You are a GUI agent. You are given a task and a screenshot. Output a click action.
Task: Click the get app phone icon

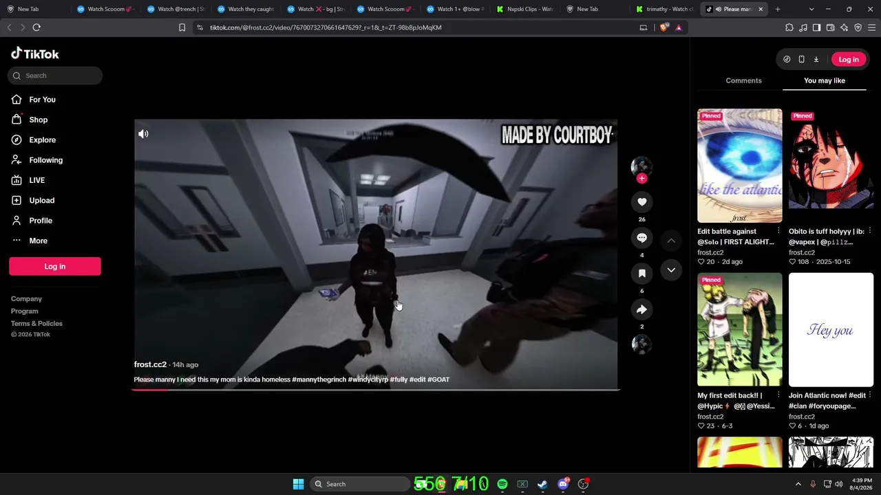click(x=801, y=59)
